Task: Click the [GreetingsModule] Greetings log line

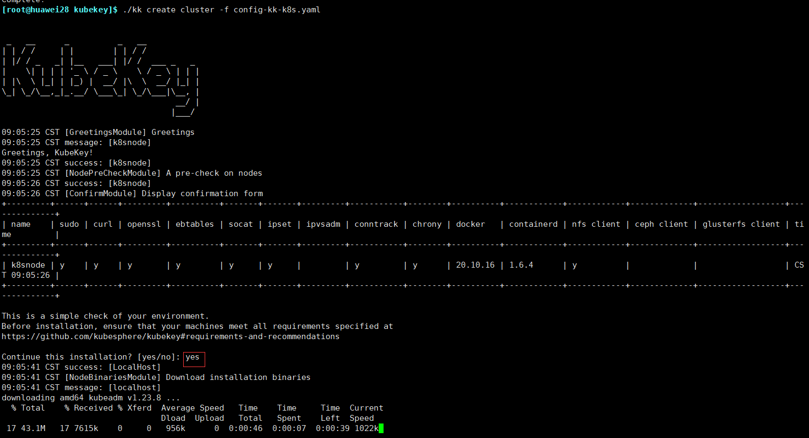Action: click(x=98, y=132)
